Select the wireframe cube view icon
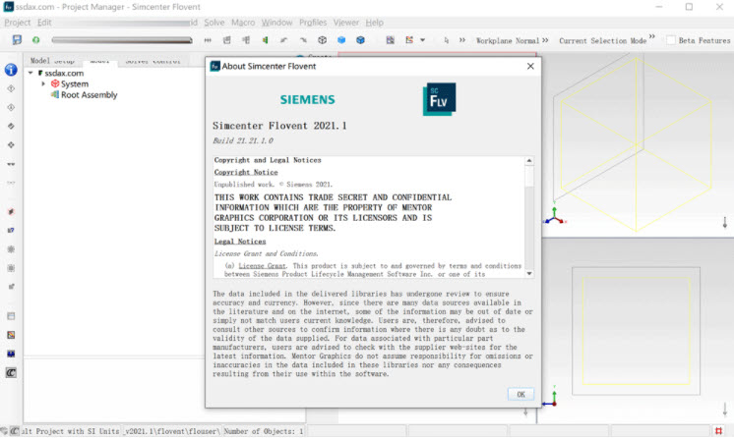 tap(322, 40)
